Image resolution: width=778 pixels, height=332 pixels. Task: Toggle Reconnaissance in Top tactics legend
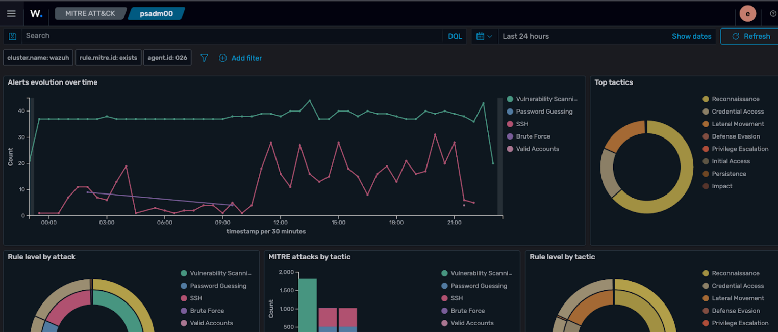click(x=735, y=99)
